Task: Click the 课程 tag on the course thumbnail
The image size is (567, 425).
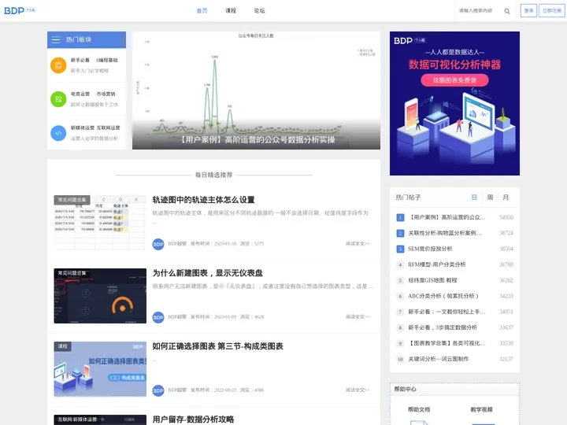Action: pyautogui.click(x=62, y=346)
